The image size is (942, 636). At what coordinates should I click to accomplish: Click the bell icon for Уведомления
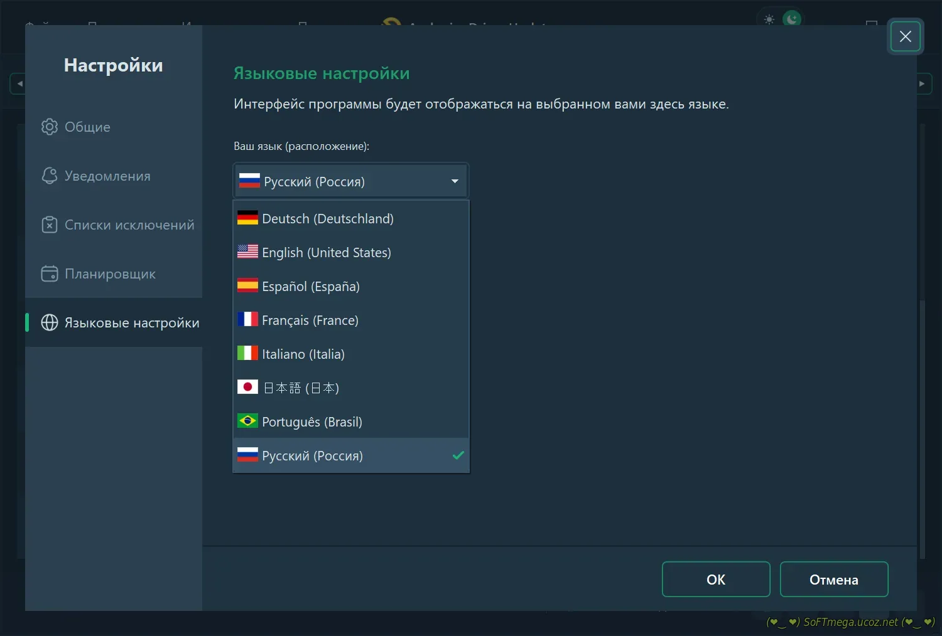(x=49, y=176)
